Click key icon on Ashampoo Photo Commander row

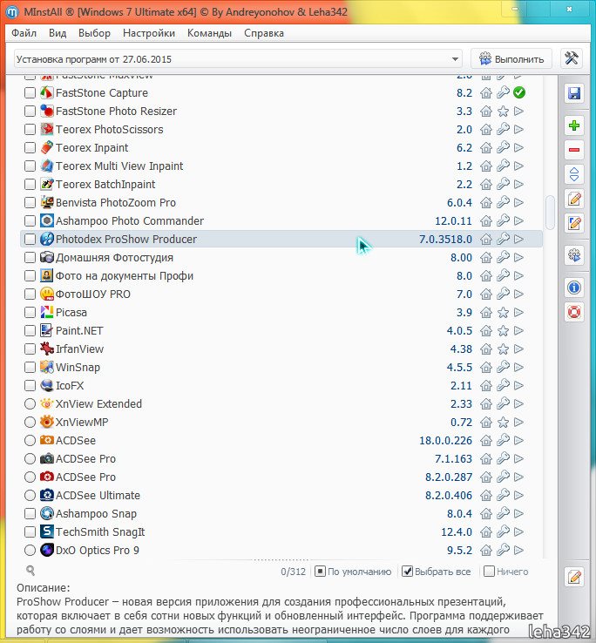pos(503,220)
